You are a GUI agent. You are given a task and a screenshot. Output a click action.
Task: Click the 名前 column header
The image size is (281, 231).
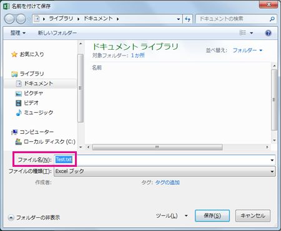pos(97,68)
